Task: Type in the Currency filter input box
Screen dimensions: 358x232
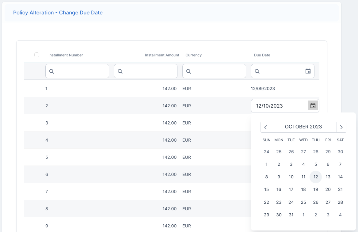Action: point(218,71)
